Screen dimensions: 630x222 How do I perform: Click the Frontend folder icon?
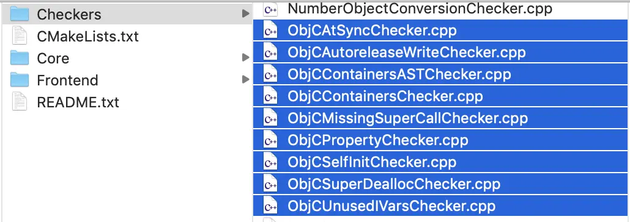click(x=20, y=80)
